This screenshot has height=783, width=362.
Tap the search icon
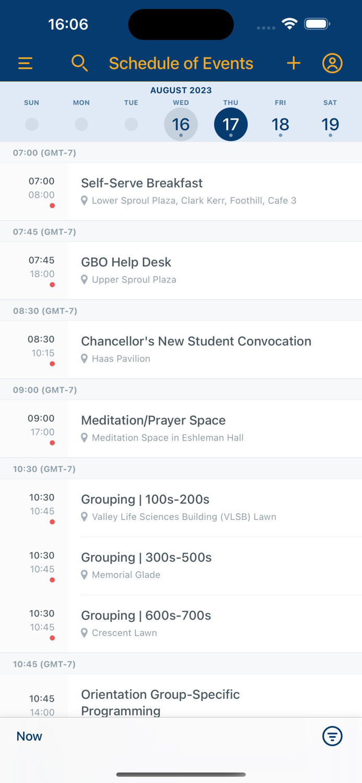click(x=79, y=63)
